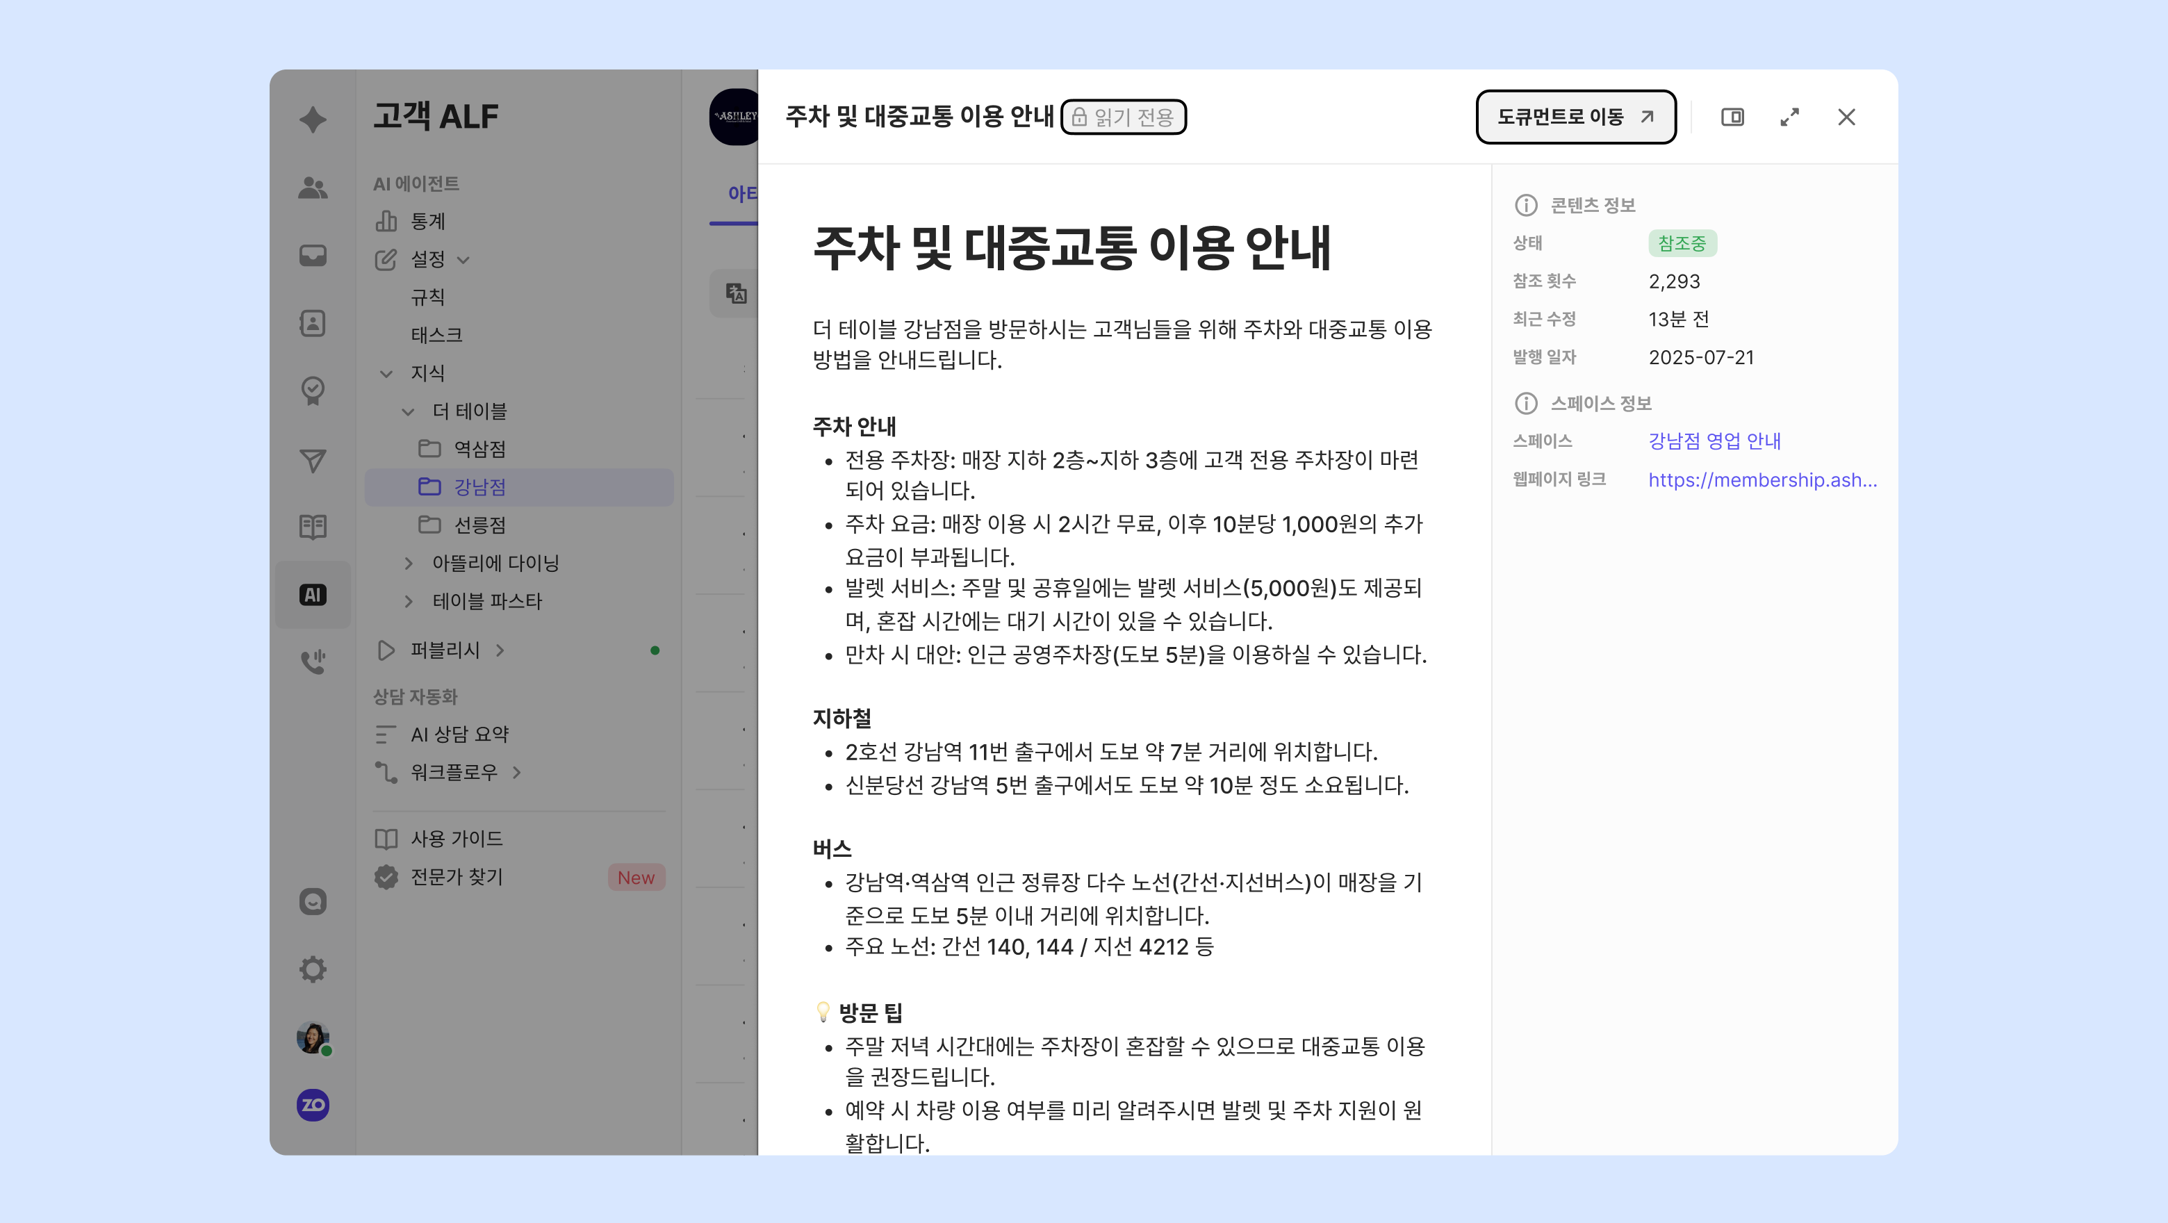Open the phone call icon in sidebar

click(x=312, y=662)
